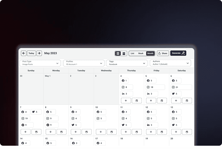This screenshot has height=149, width=222.
Task: Click the Share button
Action: 163,53
